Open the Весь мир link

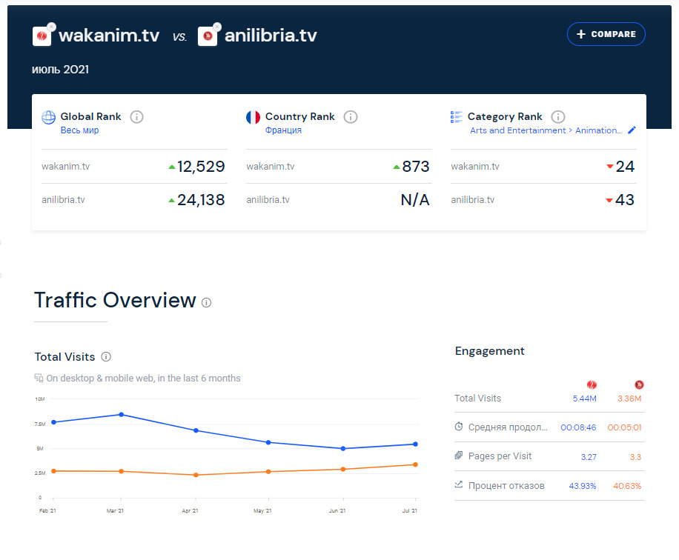coord(79,130)
